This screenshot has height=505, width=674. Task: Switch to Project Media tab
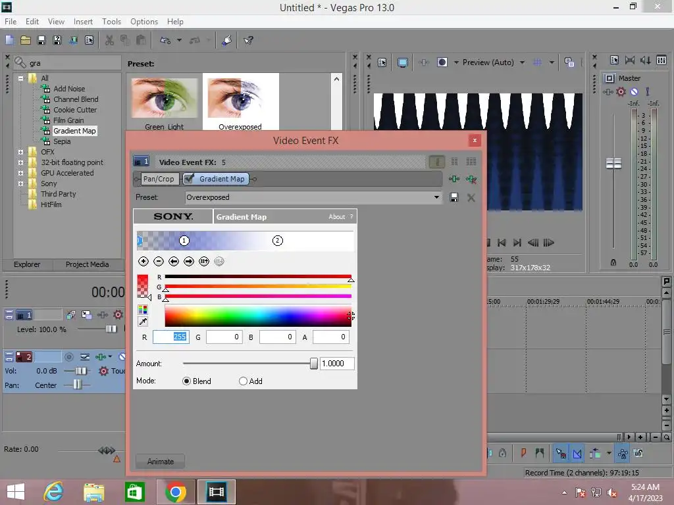pyautogui.click(x=88, y=264)
